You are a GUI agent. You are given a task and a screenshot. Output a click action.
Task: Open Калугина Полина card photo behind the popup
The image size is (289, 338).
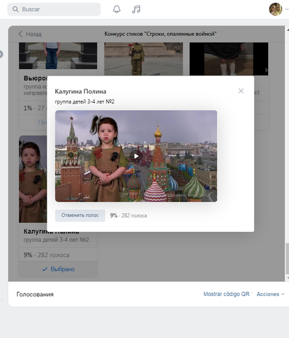coord(33,179)
